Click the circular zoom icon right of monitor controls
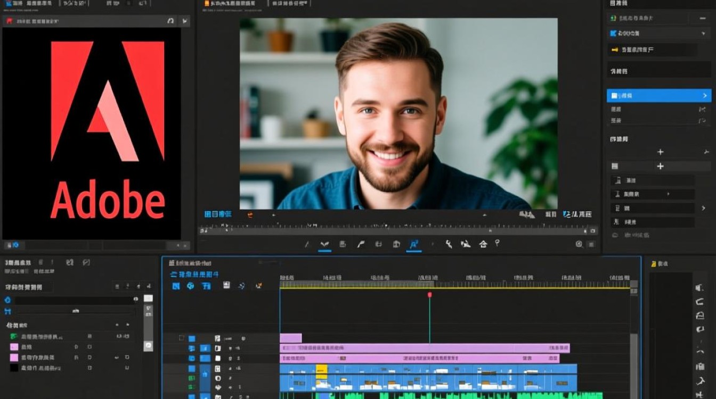This screenshot has width=716, height=399. point(579,244)
